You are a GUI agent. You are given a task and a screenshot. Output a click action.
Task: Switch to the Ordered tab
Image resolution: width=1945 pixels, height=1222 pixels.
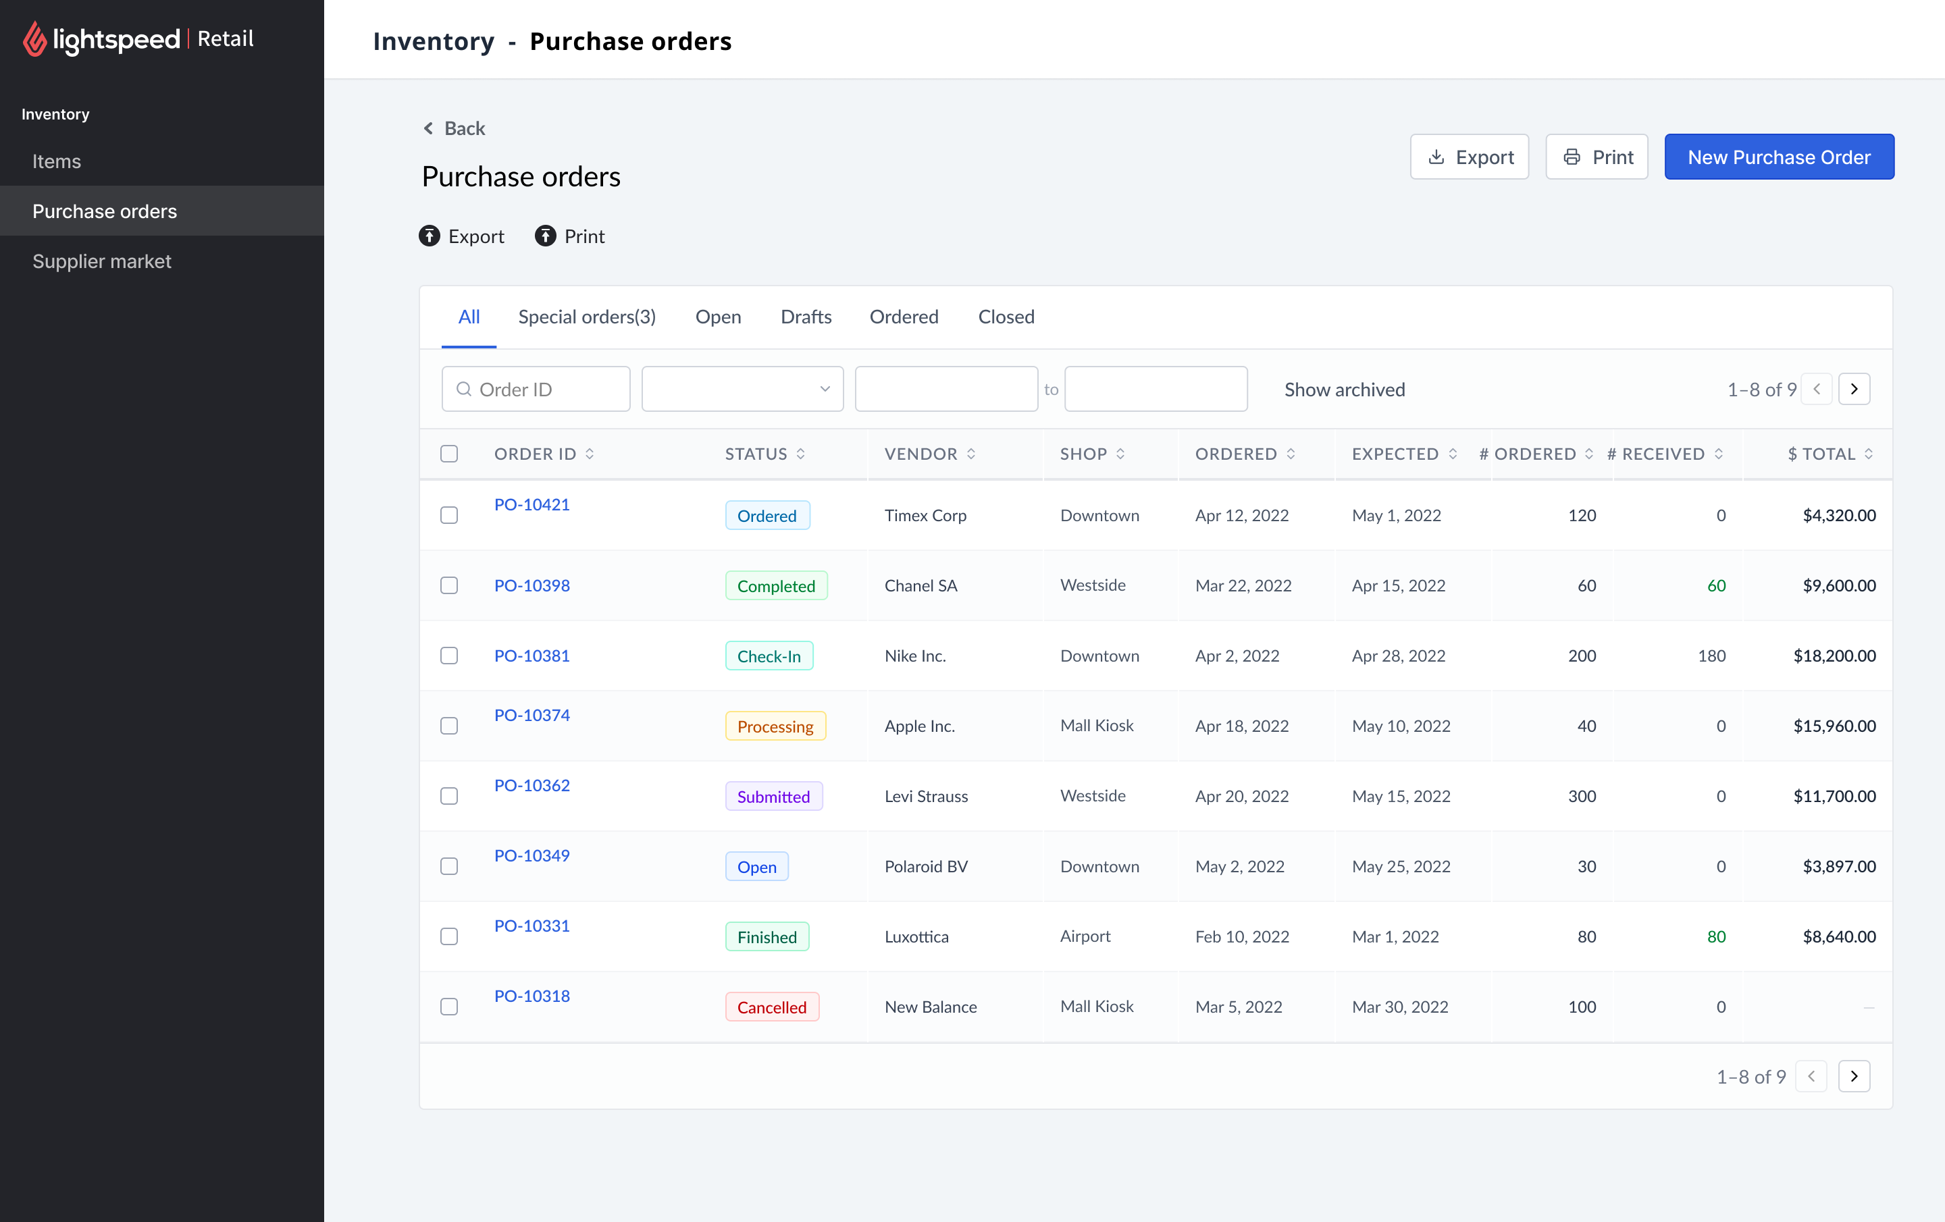click(x=904, y=317)
